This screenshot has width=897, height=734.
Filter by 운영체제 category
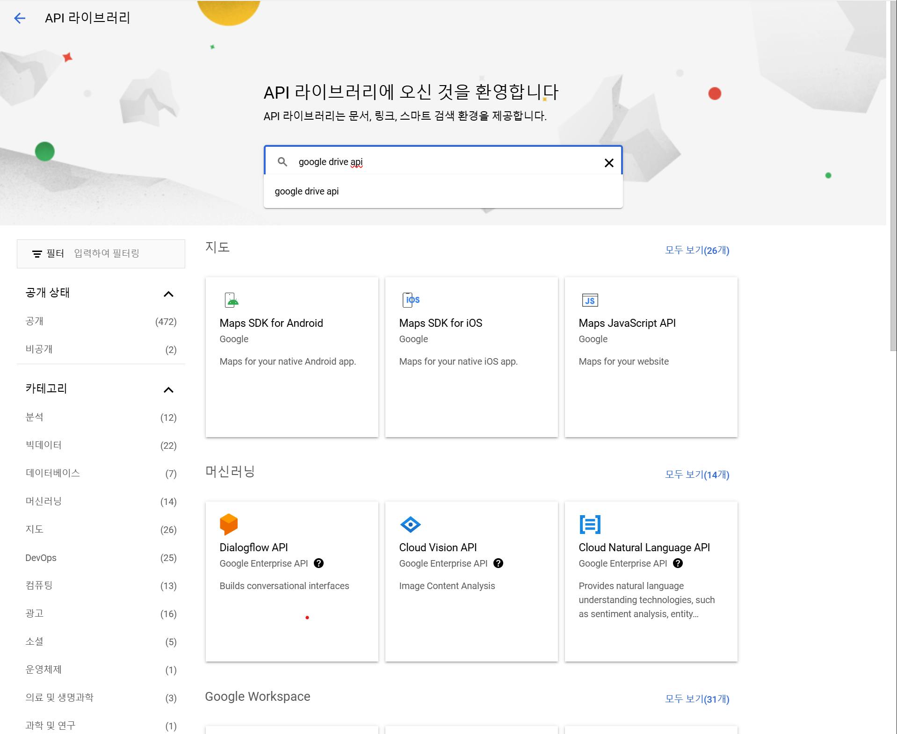101,670
